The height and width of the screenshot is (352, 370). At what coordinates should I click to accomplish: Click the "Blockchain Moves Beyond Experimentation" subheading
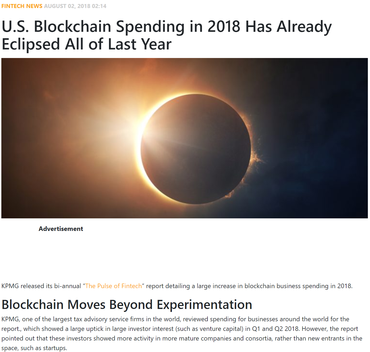click(127, 305)
